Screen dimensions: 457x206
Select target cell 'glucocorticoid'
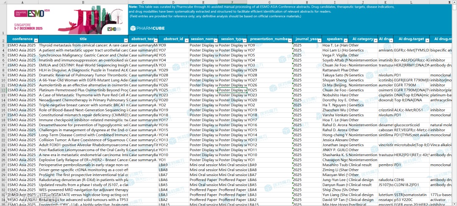pos(411,125)
